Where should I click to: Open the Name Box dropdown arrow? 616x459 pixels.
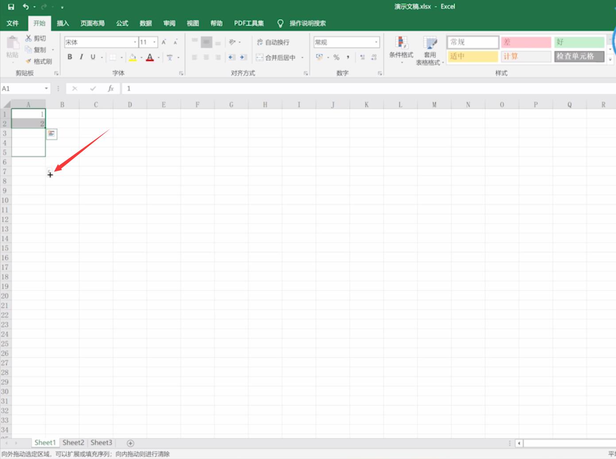(x=46, y=89)
